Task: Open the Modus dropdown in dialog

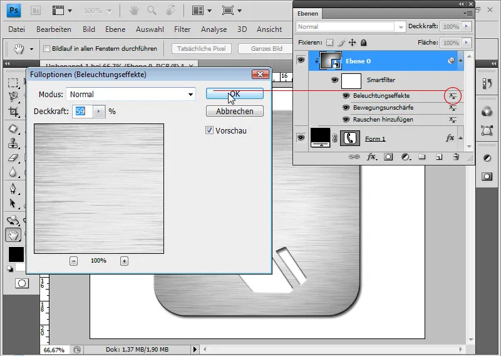Action: click(131, 95)
